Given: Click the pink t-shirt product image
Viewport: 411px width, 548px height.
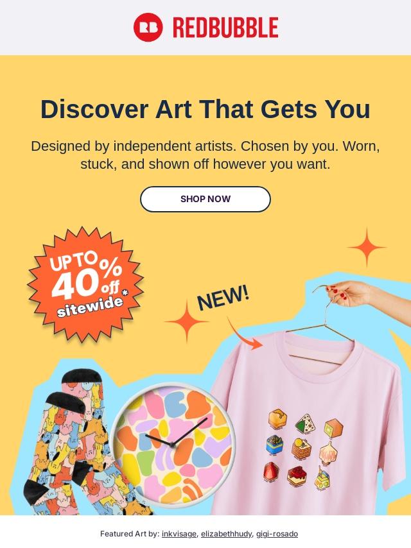Looking at the screenshot, I should [306, 426].
